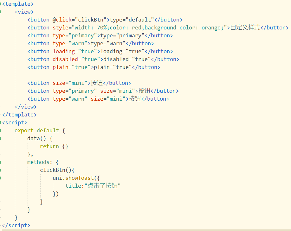Click the @click attribute name
The width and height of the screenshot is (291, 231).
[62, 20]
